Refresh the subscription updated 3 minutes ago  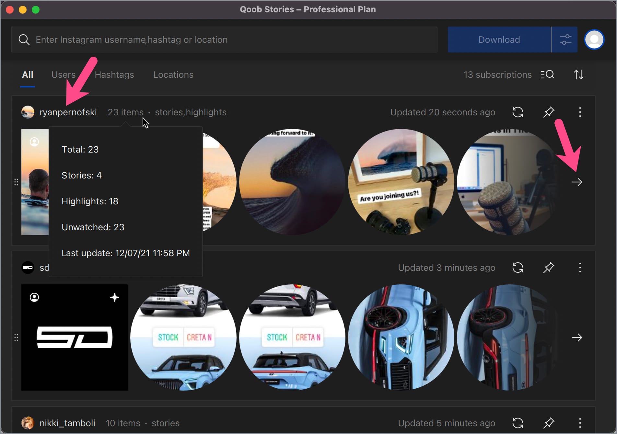(518, 268)
